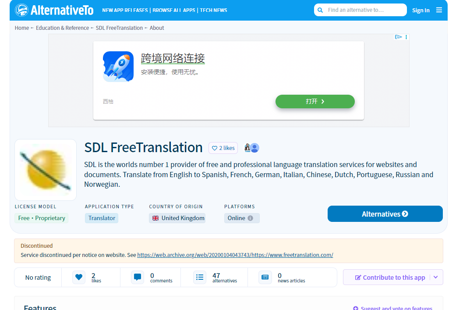This screenshot has height=310, width=470.
Task: Click 0 comments count
Action: coord(161,278)
